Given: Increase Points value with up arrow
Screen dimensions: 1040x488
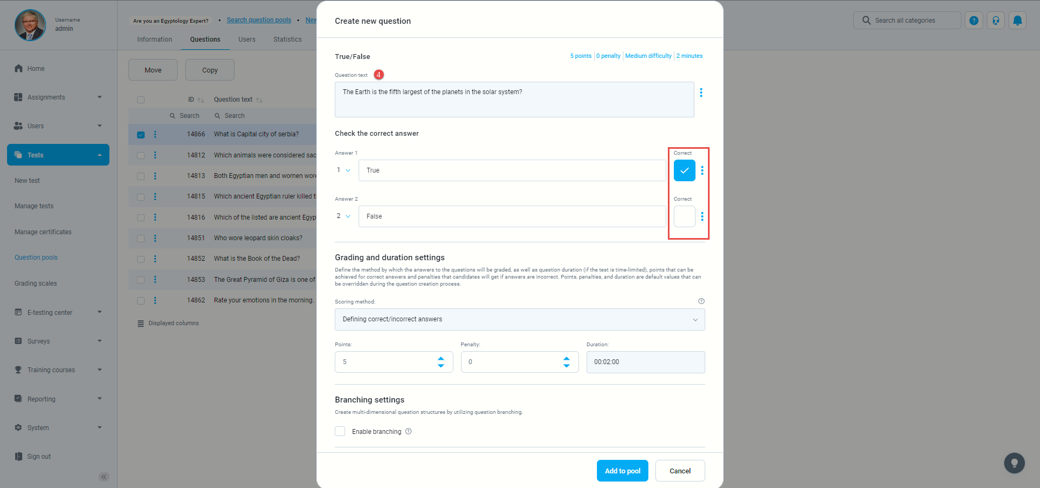Looking at the screenshot, I should (441, 358).
